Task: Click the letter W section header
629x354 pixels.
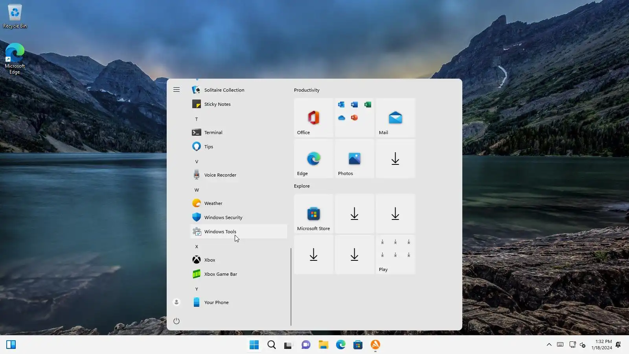Action: [x=197, y=190]
